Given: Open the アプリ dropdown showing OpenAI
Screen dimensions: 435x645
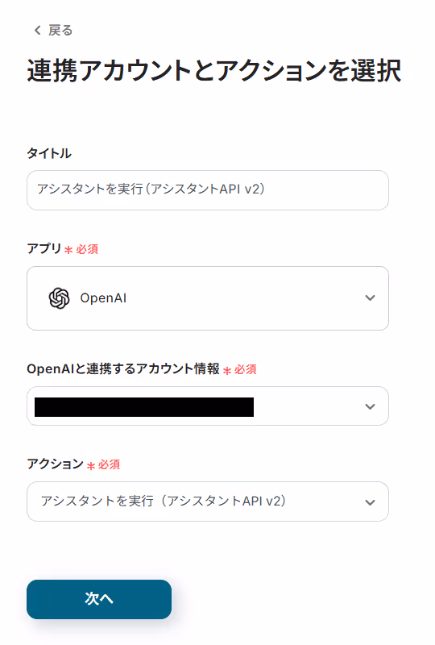Looking at the screenshot, I should coord(208,298).
